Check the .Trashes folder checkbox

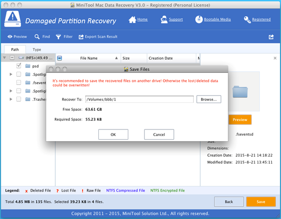[19, 99]
